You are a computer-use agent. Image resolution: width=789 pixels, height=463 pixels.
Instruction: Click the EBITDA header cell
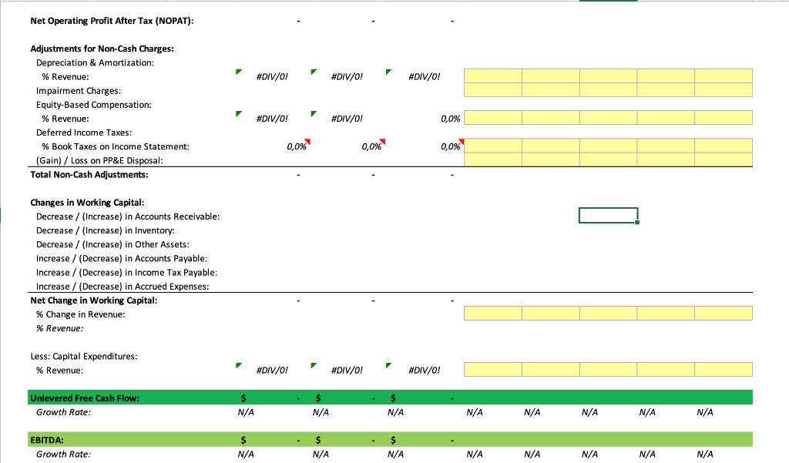(47, 440)
